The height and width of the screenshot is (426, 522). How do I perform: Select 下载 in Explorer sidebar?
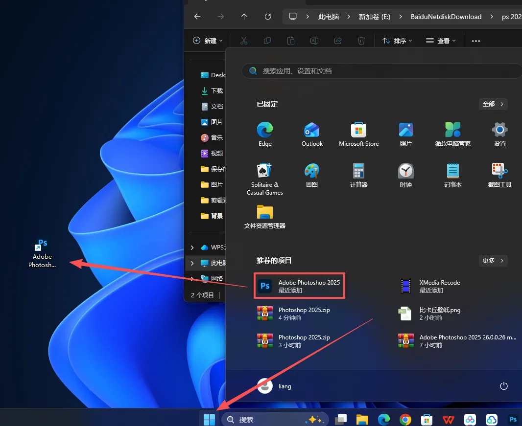pos(212,90)
